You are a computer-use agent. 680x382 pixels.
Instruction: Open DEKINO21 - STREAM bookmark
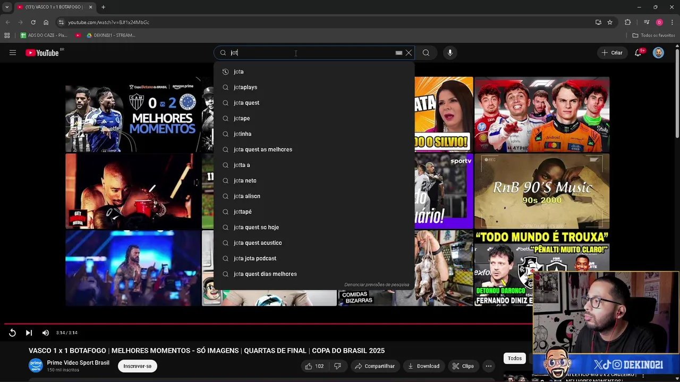(x=110, y=35)
